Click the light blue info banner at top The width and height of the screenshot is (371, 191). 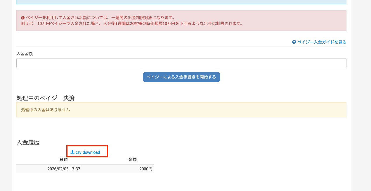click(x=181, y=2)
